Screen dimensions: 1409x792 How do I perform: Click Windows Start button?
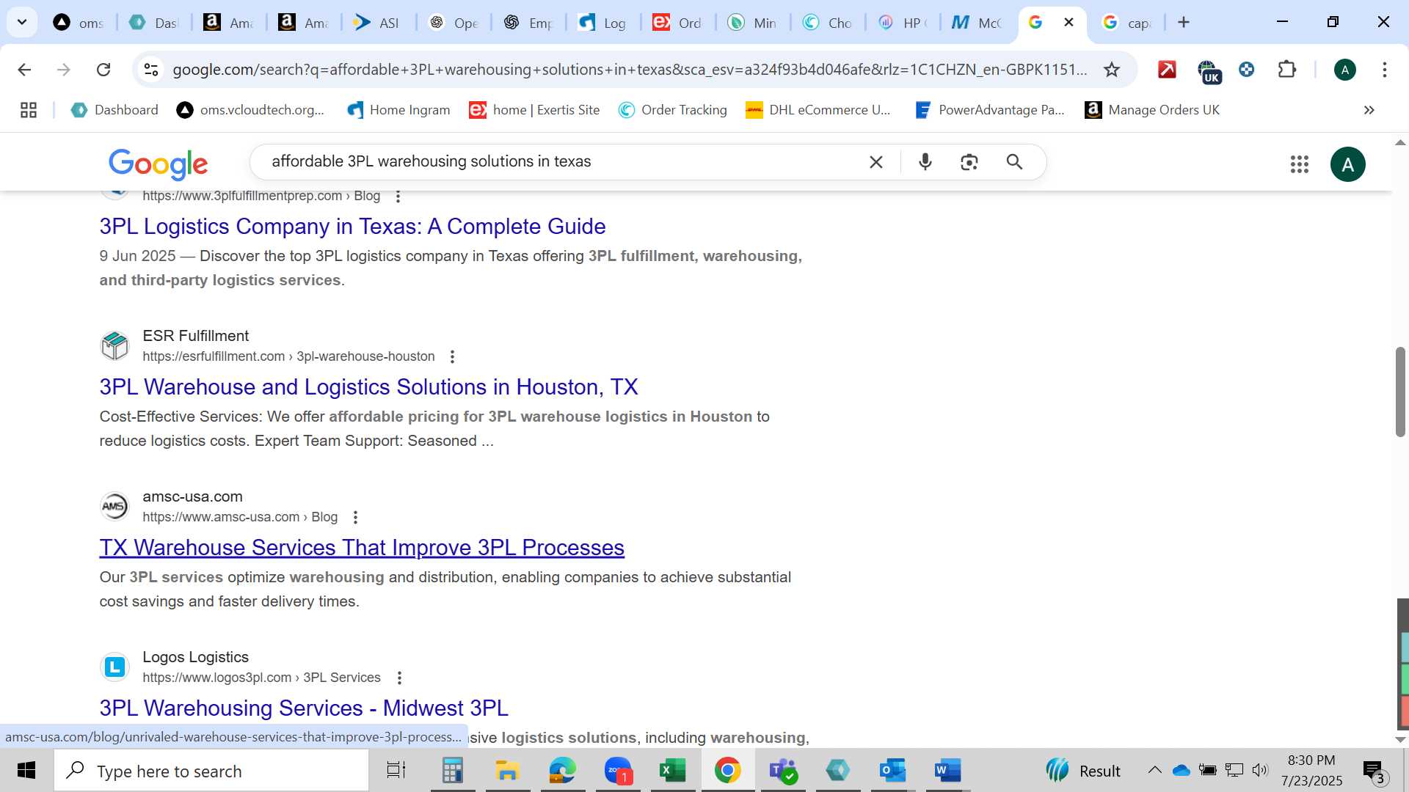point(26,771)
